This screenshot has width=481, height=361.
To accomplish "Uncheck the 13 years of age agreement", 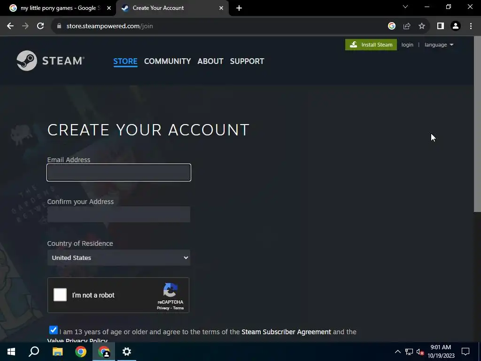I will point(54,330).
